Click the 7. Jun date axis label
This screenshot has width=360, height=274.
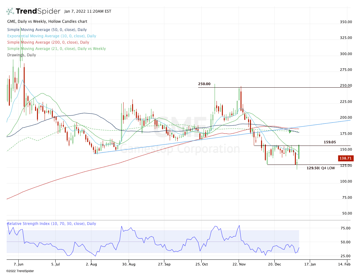19,264
